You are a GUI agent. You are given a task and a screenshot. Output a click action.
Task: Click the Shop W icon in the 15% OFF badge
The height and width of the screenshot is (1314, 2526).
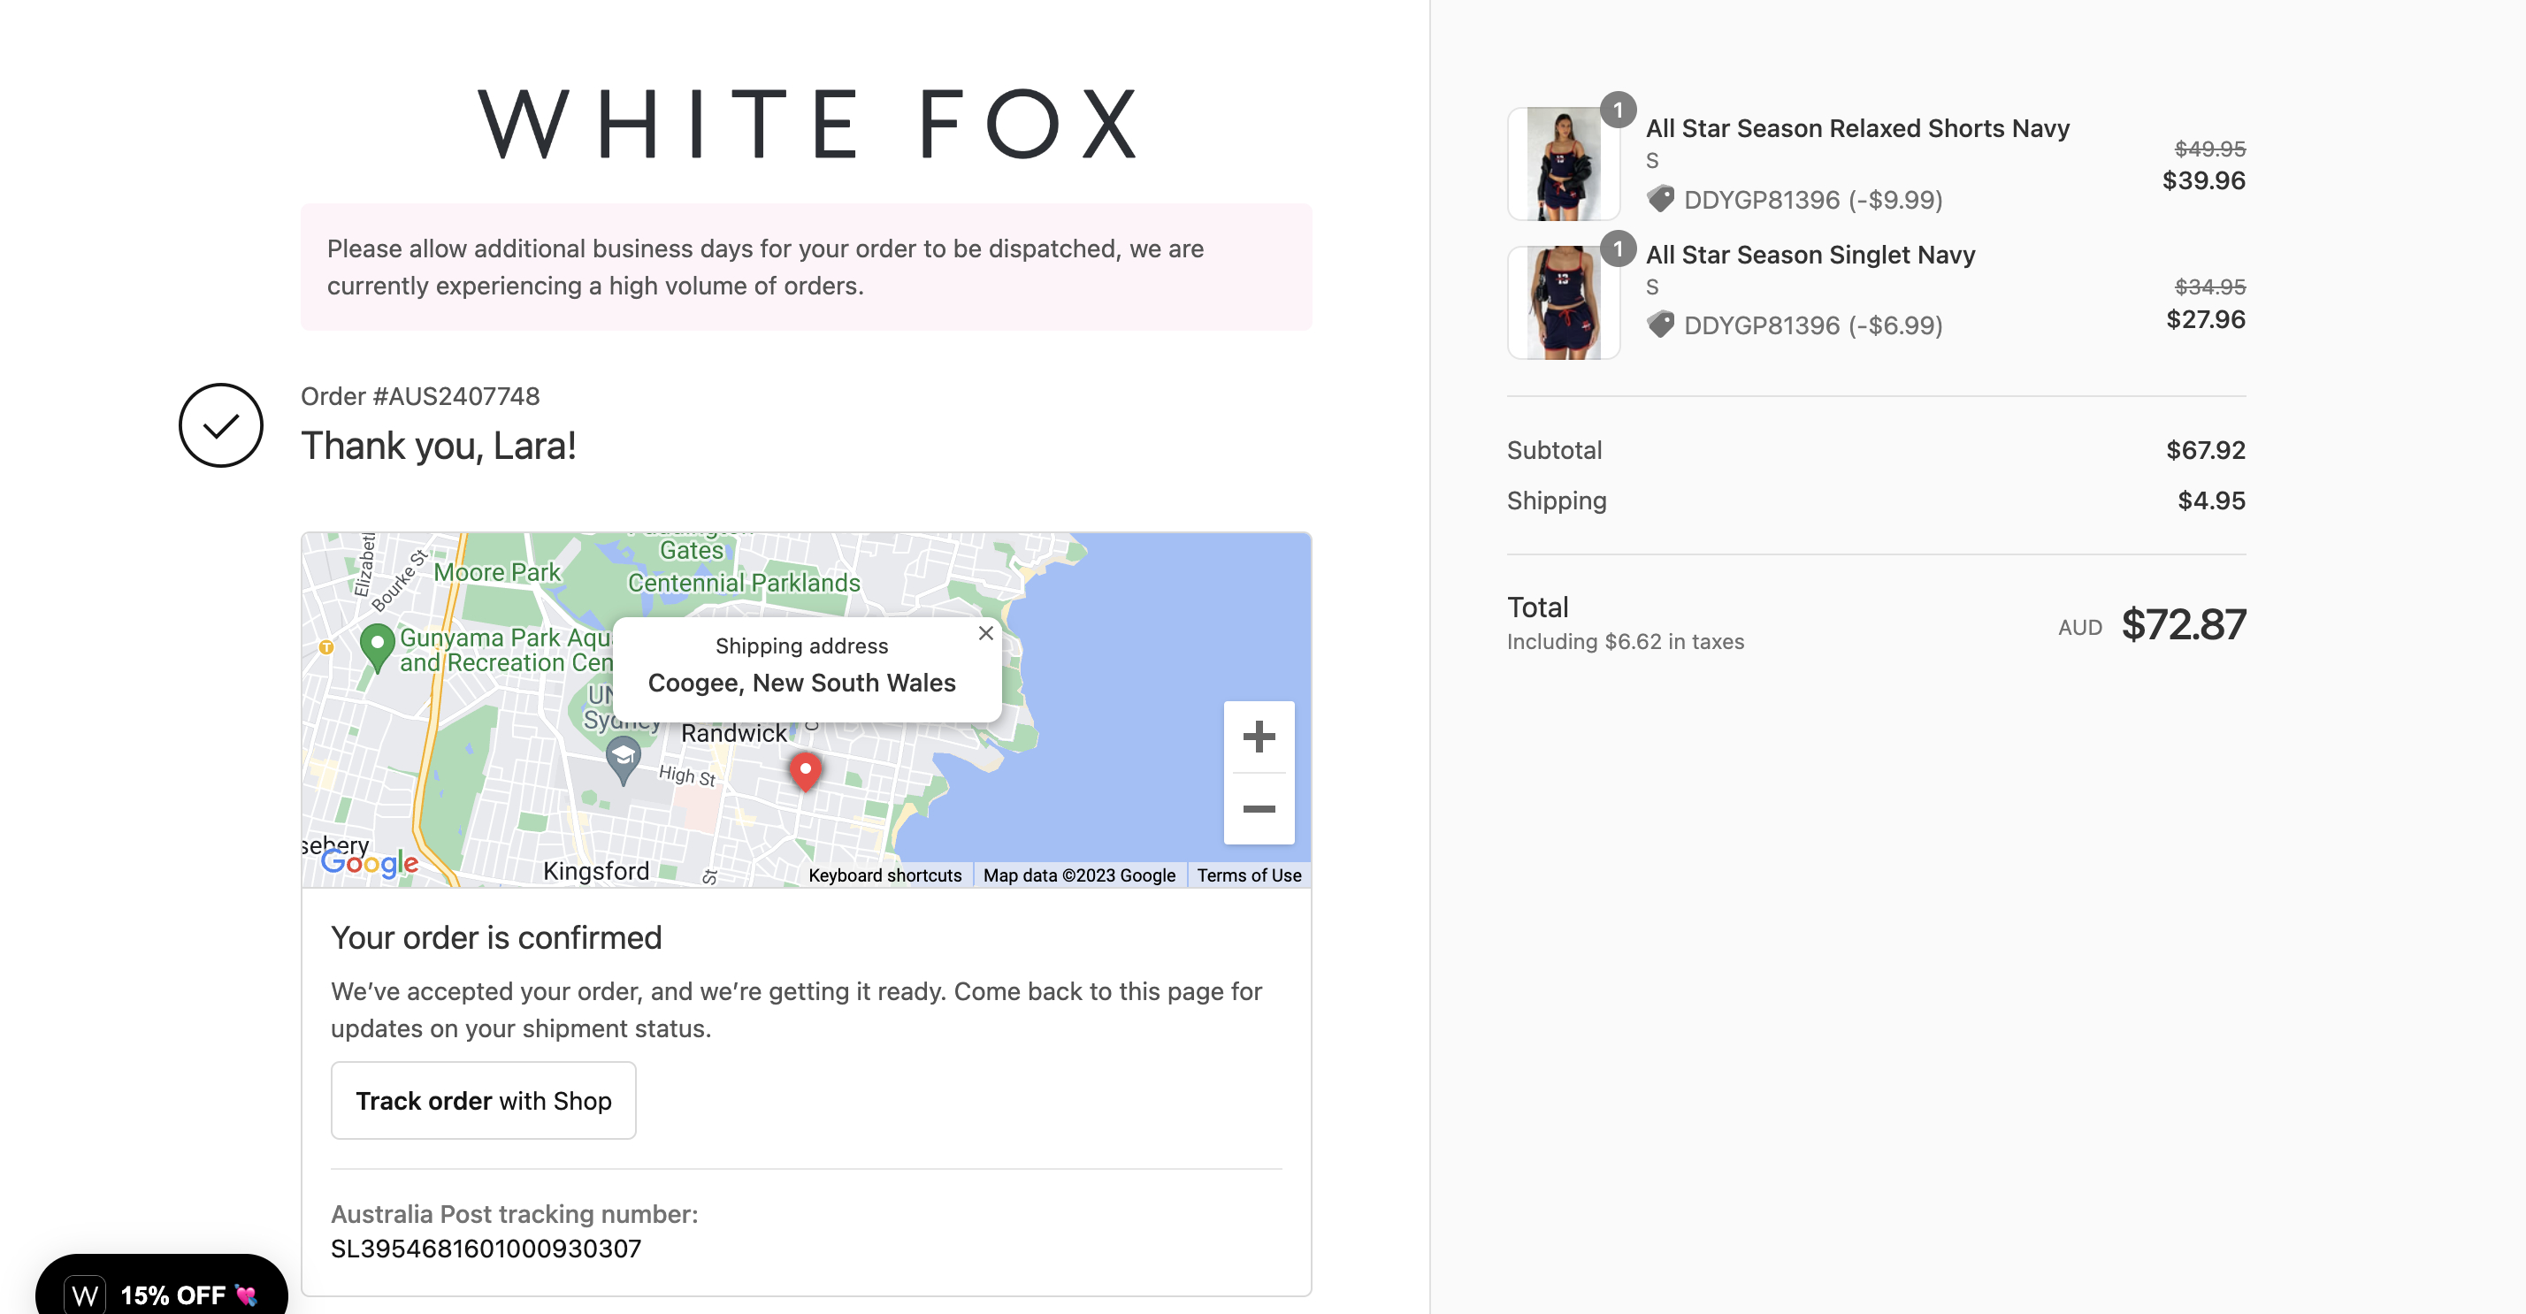[x=87, y=1295]
